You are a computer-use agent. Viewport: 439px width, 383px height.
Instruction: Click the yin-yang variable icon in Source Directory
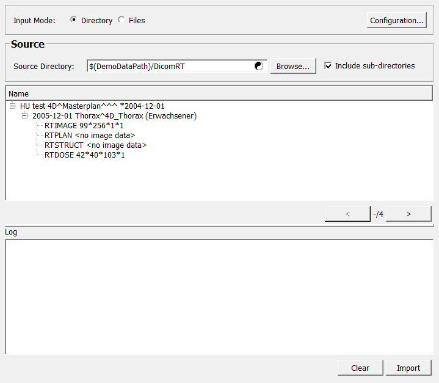[259, 66]
